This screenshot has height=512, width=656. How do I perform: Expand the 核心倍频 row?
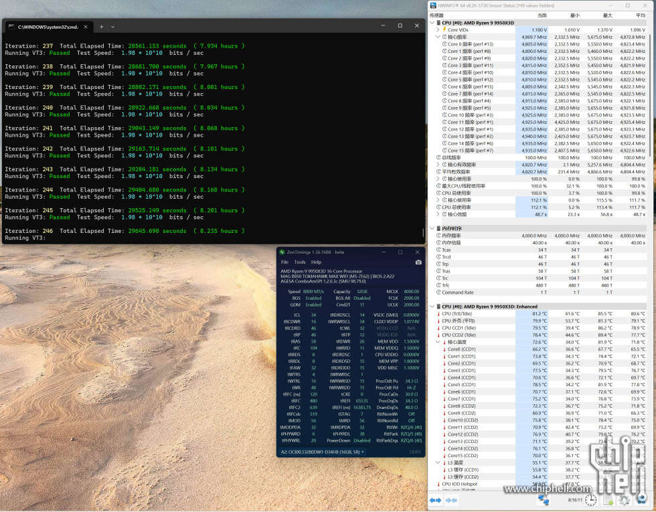click(x=438, y=215)
